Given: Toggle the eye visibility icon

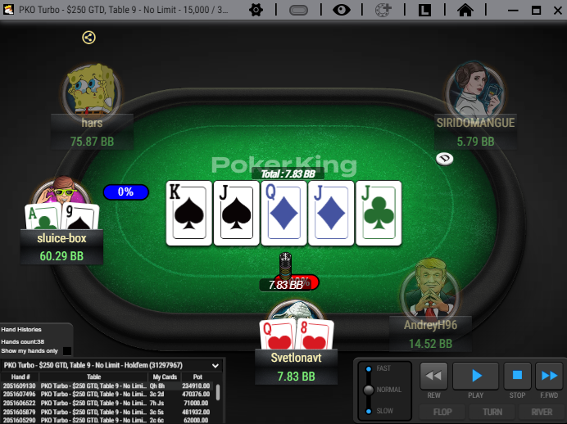Looking at the screenshot, I should point(342,10).
